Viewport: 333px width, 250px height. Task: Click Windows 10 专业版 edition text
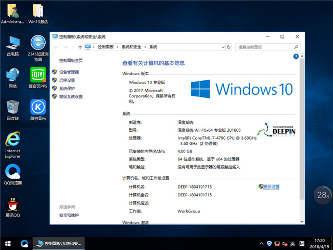coord(147,82)
